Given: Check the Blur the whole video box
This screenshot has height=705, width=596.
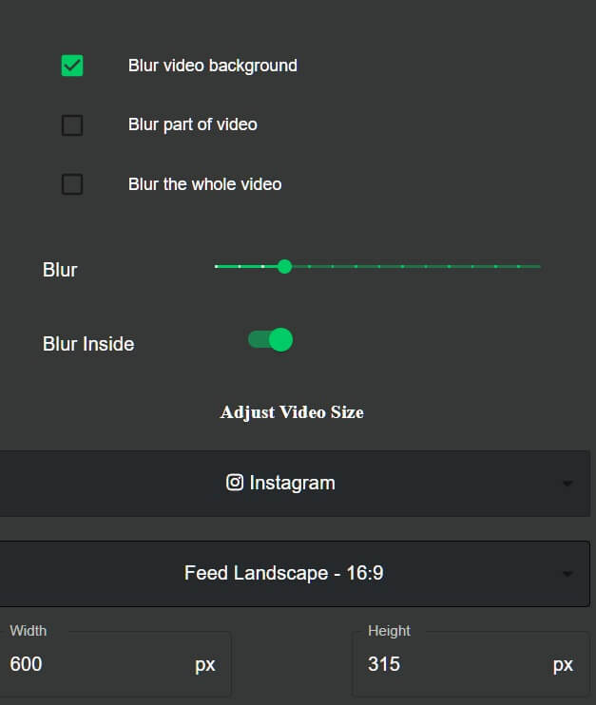Looking at the screenshot, I should coord(72,184).
